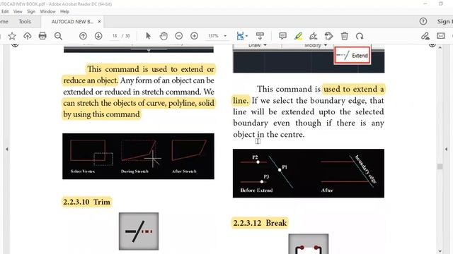This screenshot has width=453, height=254.
Task: Go to previous page arrow
Action: (83, 36)
